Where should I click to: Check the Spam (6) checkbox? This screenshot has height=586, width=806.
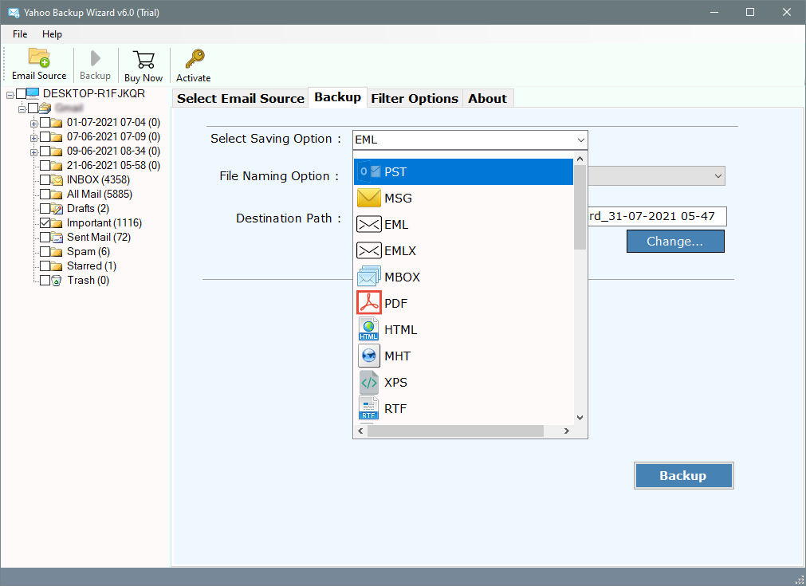(45, 252)
